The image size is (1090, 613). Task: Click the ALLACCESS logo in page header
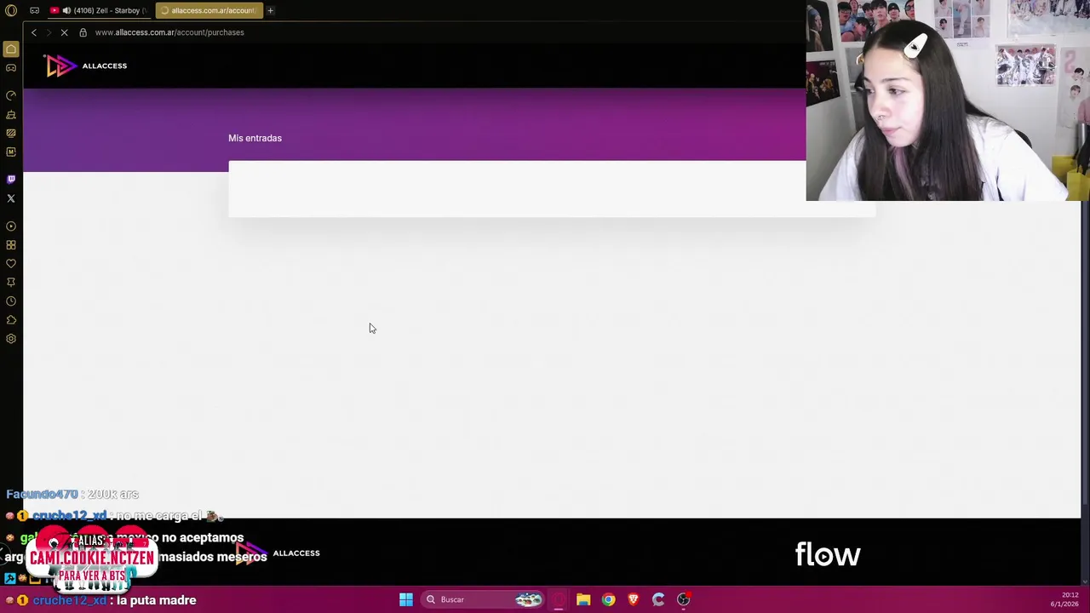coord(86,66)
